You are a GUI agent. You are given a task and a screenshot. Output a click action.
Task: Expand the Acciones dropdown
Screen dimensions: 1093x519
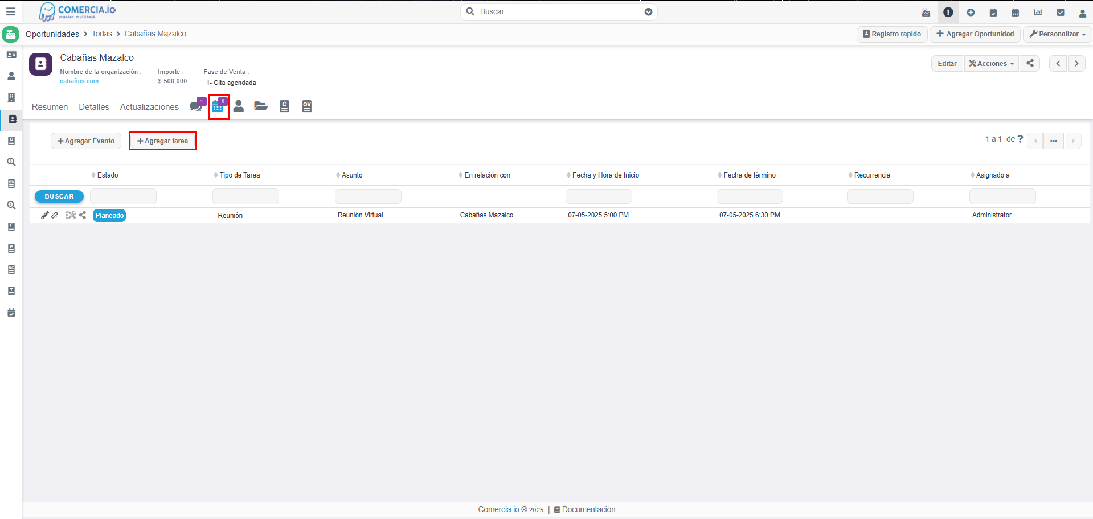(x=991, y=63)
